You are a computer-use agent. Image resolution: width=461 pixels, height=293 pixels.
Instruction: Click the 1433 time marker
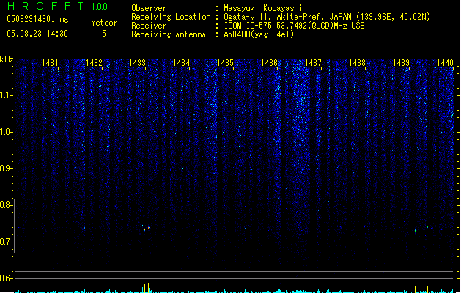click(138, 63)
